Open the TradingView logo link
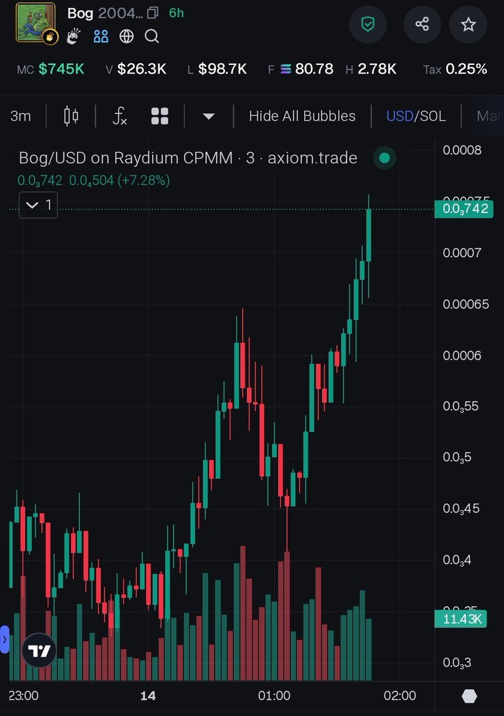The width and height of the screenshot is (504, 716). pos(39,651)
